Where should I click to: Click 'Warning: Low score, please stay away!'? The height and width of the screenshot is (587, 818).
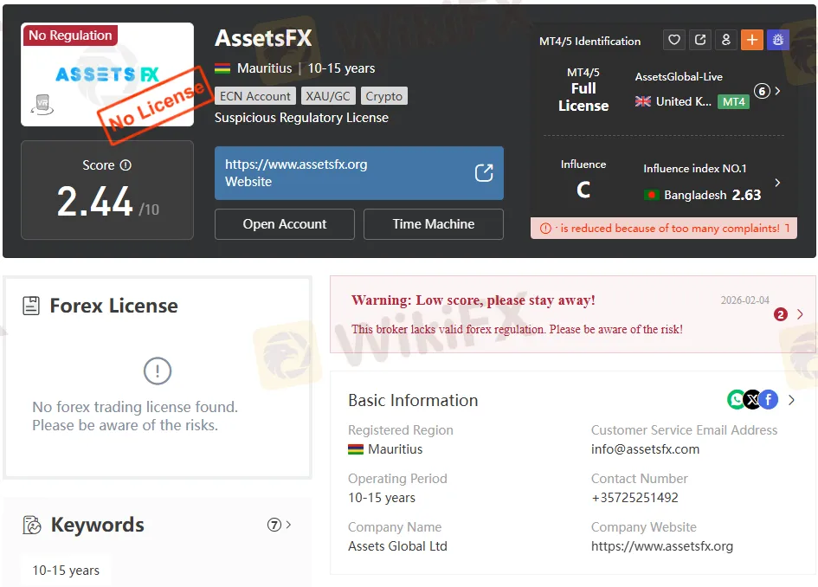pyautogui.click(x=473, y=300)
